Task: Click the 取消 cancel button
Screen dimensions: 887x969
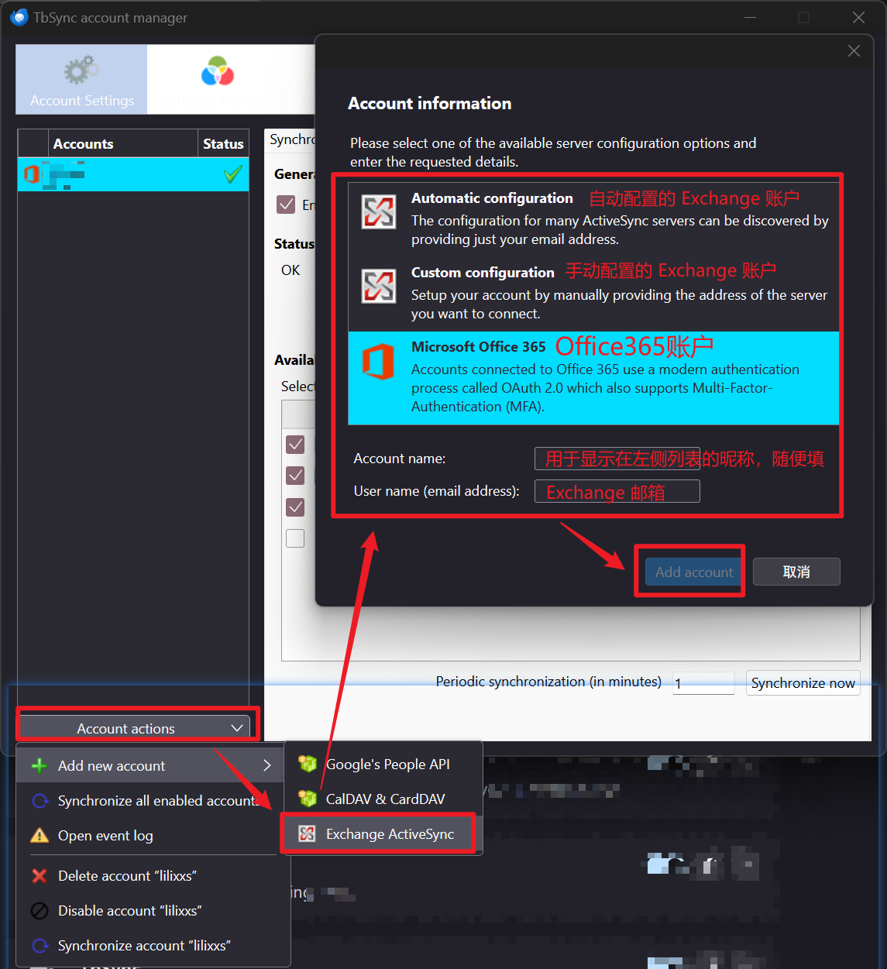Action: (x=796, y=572)
